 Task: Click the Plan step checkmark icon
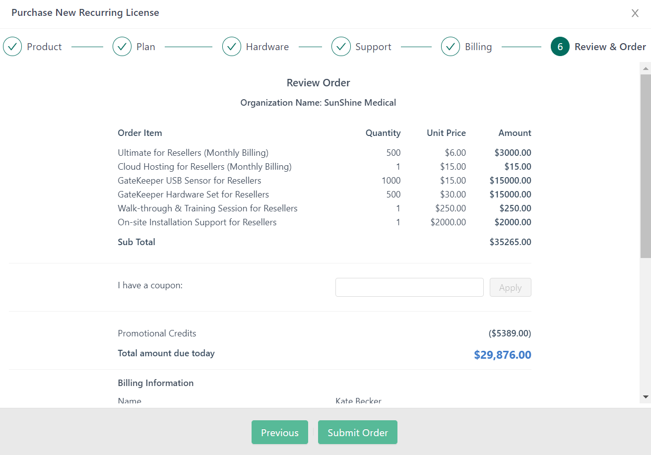point(122,46)
